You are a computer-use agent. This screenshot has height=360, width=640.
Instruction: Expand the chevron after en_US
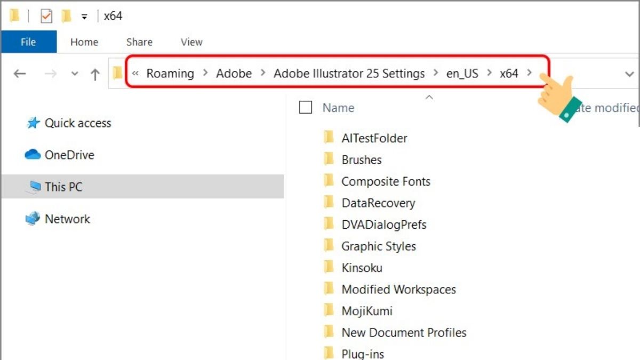click(x=489, y=74)
